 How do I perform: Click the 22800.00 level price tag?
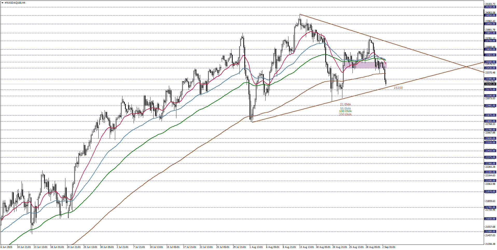pyautogui.click(x=490, y=121)
